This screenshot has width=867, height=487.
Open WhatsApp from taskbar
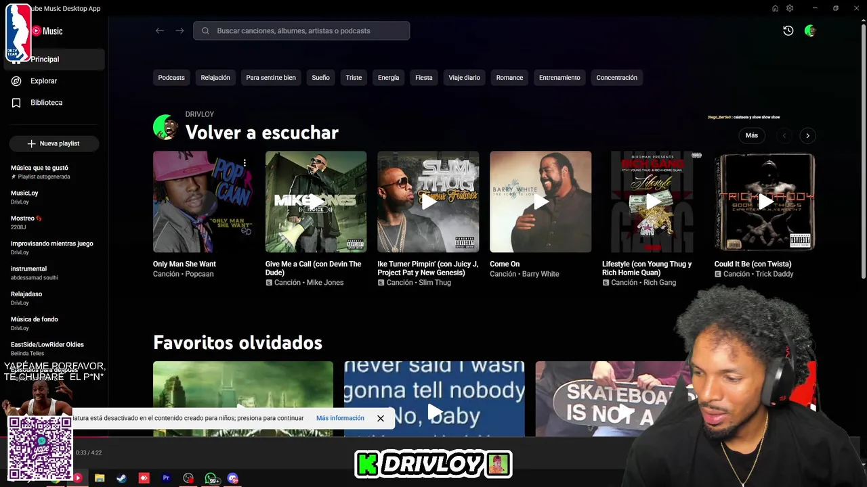pos(211,478)
